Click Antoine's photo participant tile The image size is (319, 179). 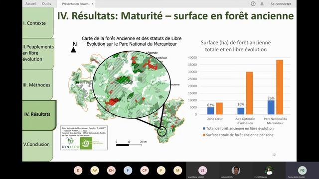pos(236,171)
